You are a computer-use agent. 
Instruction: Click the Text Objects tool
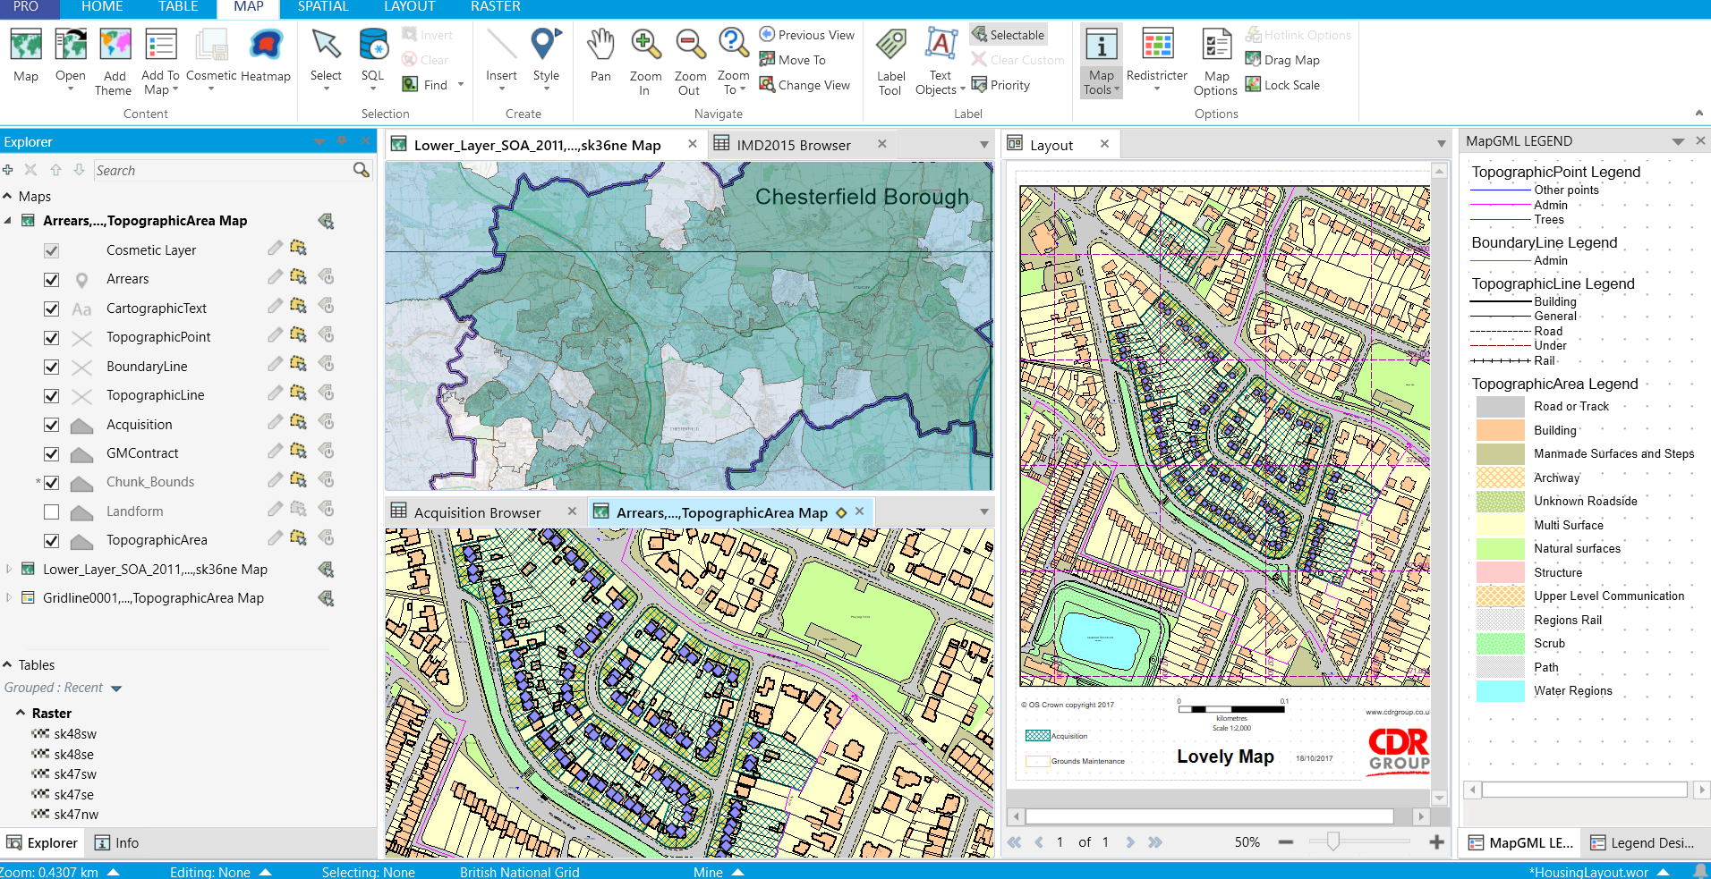(940, 62)
